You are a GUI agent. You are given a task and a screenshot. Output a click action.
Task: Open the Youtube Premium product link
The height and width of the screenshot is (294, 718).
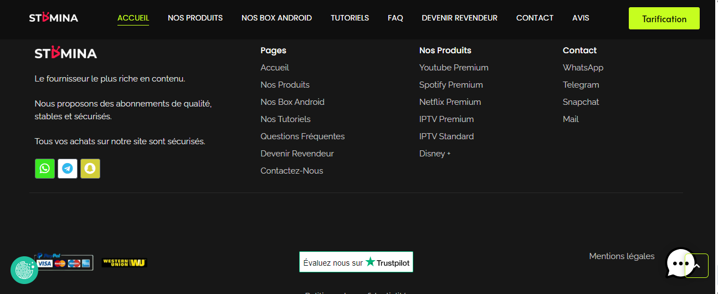pyautogui.click(x=454, y=68)
